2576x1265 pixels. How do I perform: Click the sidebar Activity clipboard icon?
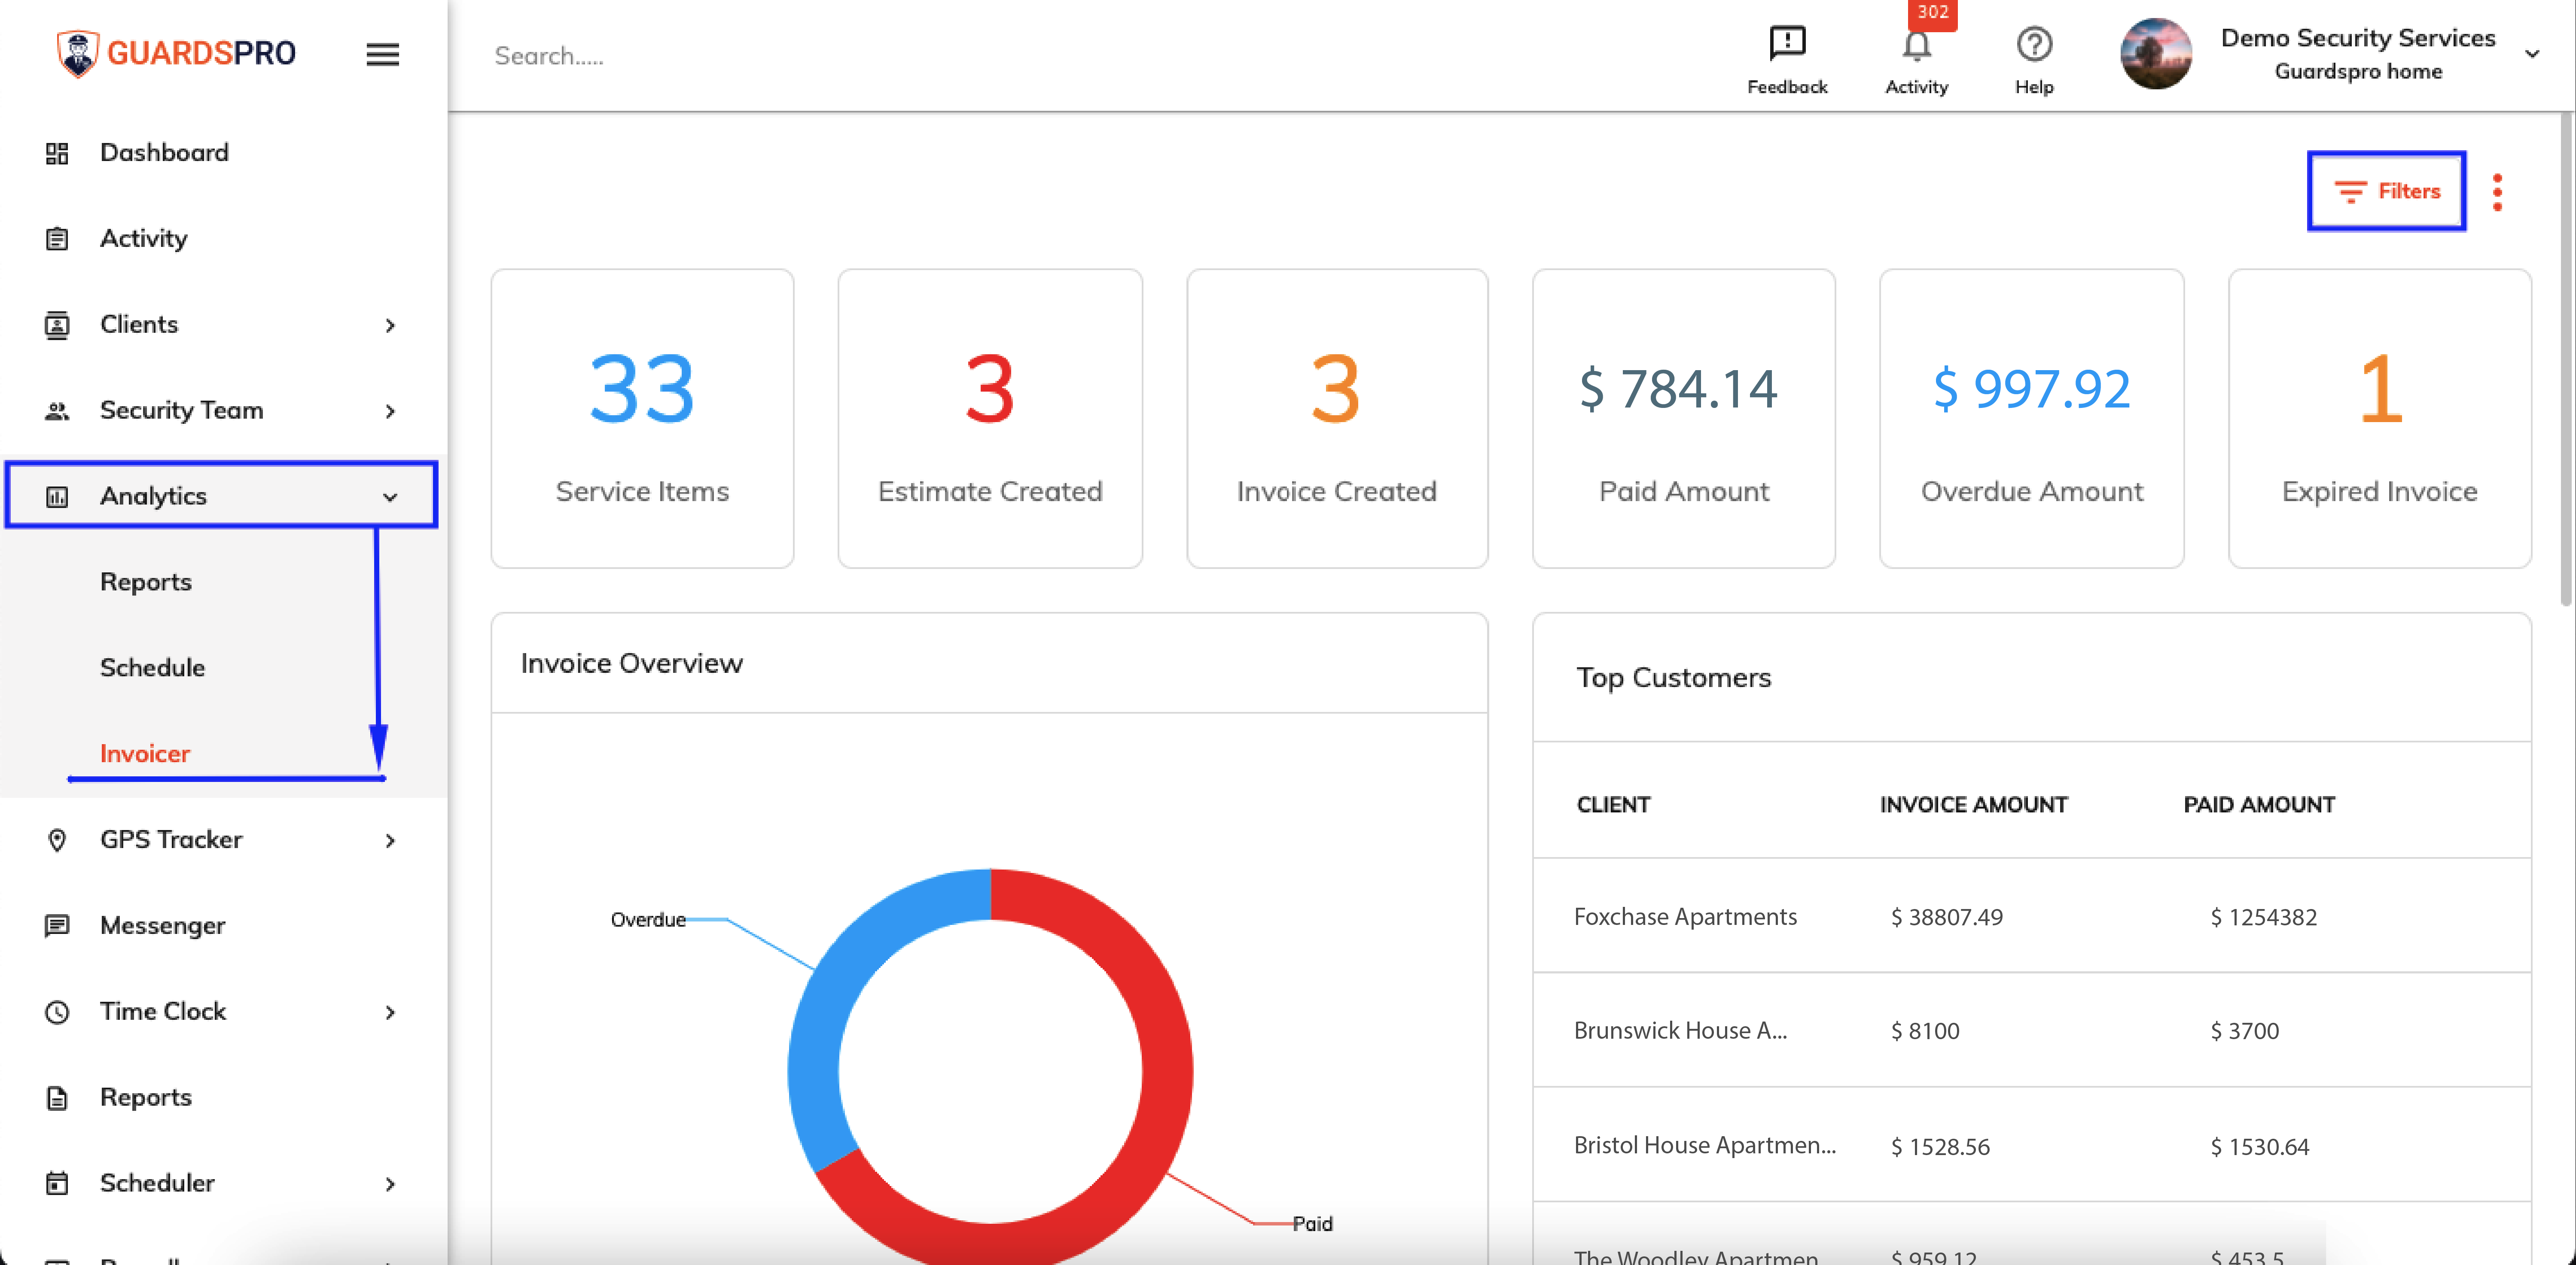point(57,239)
